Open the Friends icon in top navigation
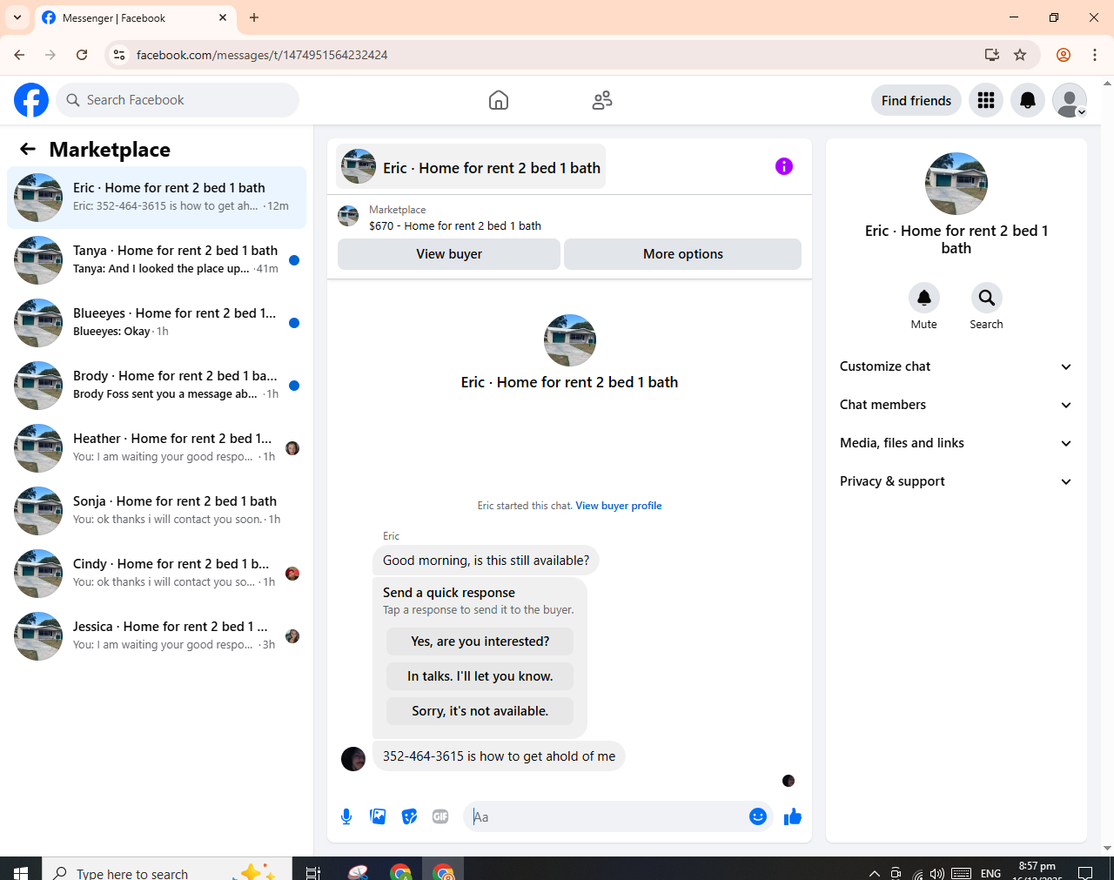1114x880 pixels. pyautogui.click(x=602, y=100)
